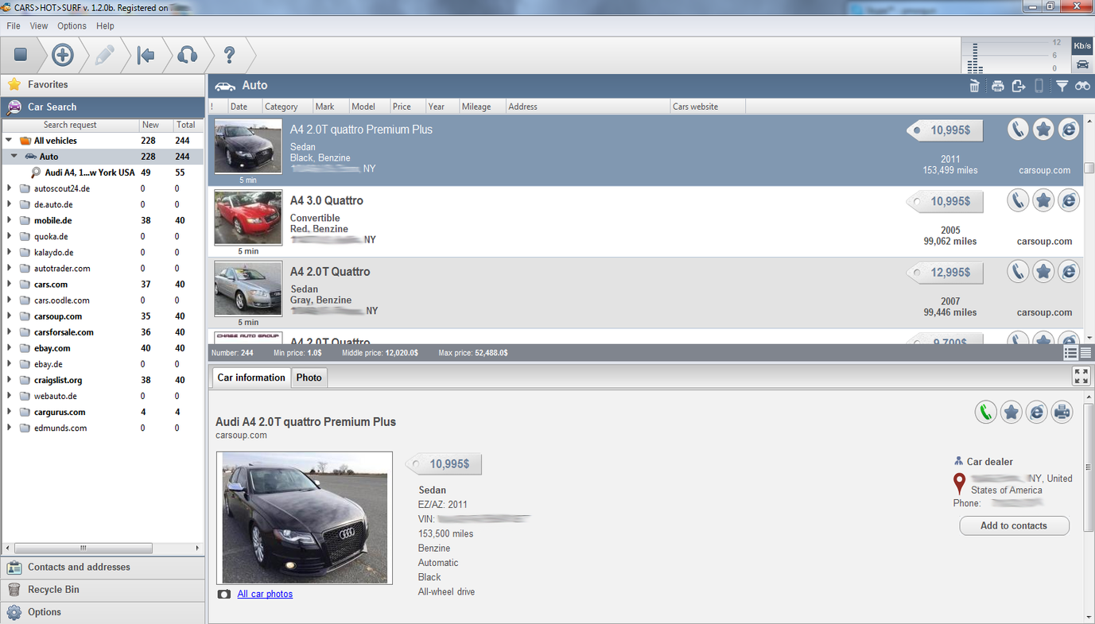Open the Help menu

[x=106, y=25]
